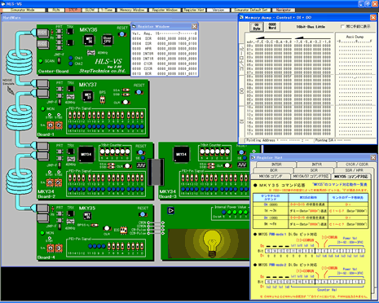Toggle the JMP-F jumper on Center-Board
The image size is (379, 303).
[x=59, y=61]
